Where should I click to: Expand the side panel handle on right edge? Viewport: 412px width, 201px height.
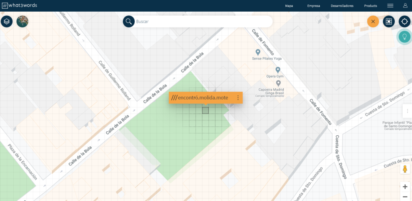pyautogui.click(x=408, y=111)
